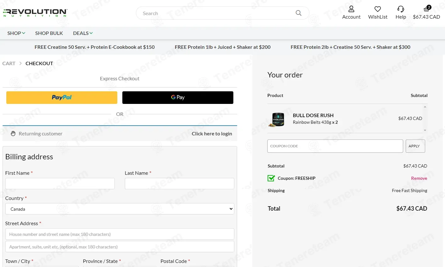Remove the FREESHIP coupon
This screenshot has width=445, height=267.
(419, 178)
